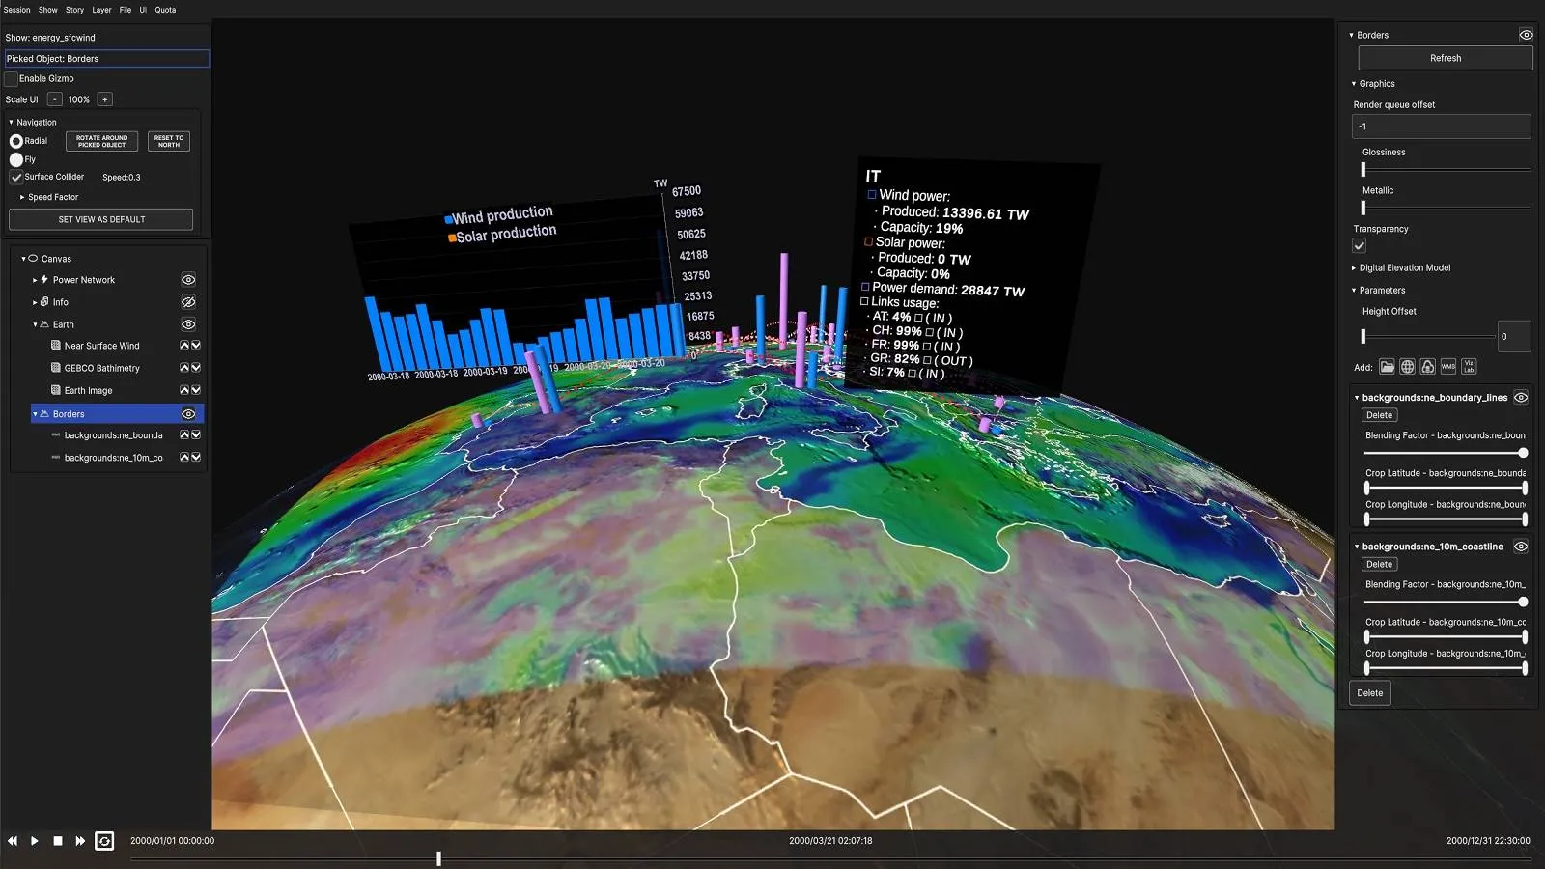
Task: Expand the Speed Factor section
Action: click(x=22, y=197)
